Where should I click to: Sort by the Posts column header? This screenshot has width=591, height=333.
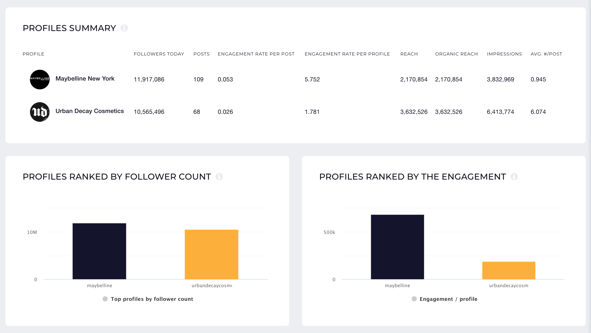click(x=201, y=54)
